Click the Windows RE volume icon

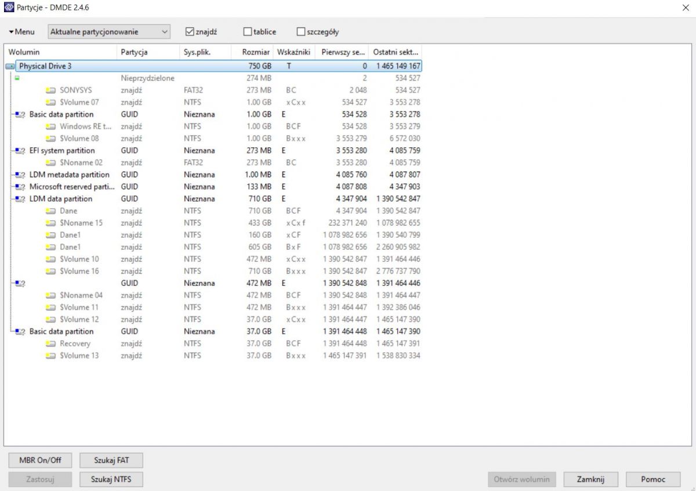[51, 126]
